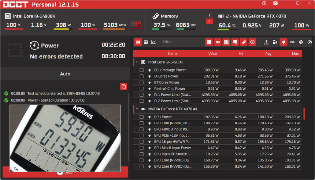Toggle CPU sensors filter icon

click(x=209, y=42)
